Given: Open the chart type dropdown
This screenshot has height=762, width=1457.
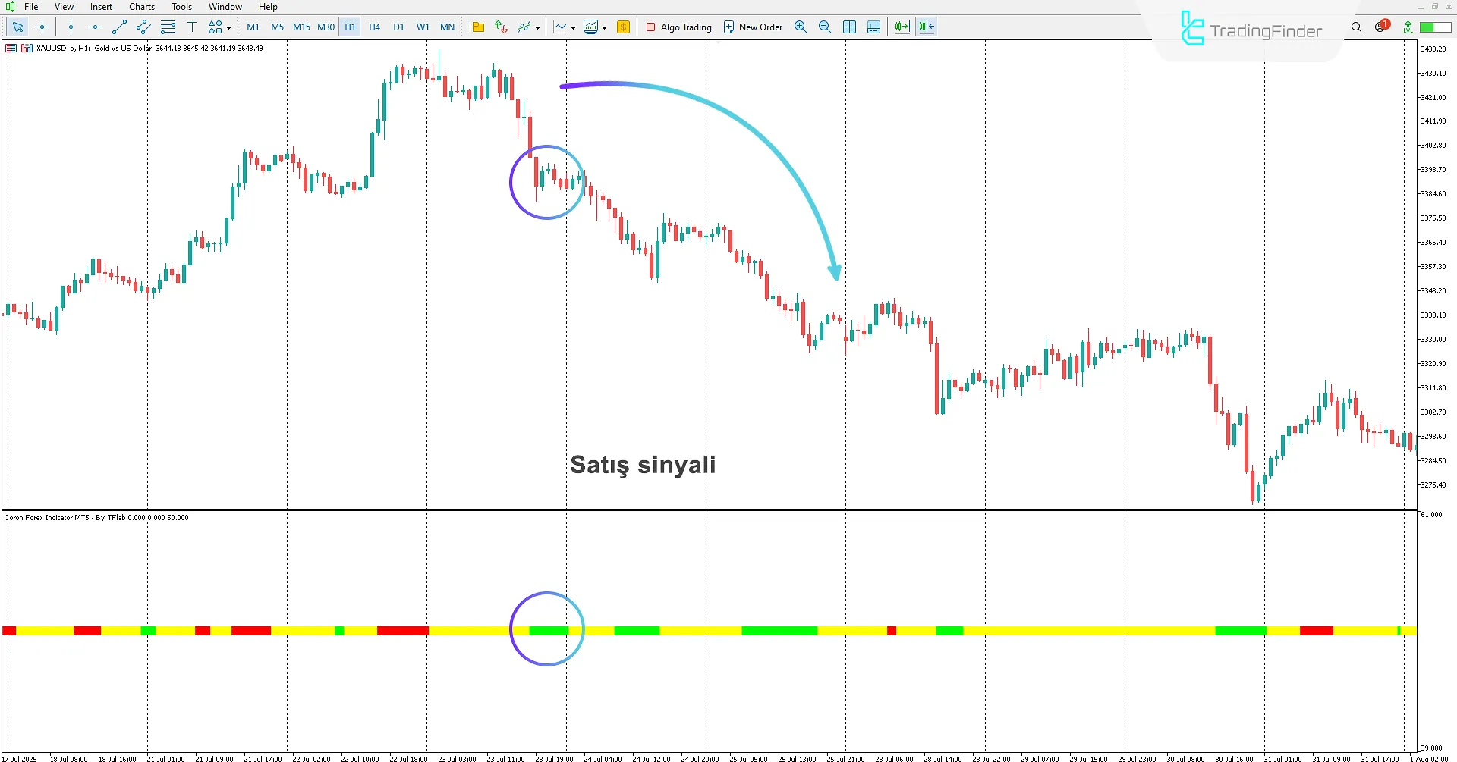Looking at the screenshot, I should pos(573,27).
